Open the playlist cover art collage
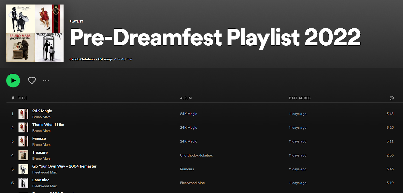The image size is (403, 193). (x=35, y=33)
